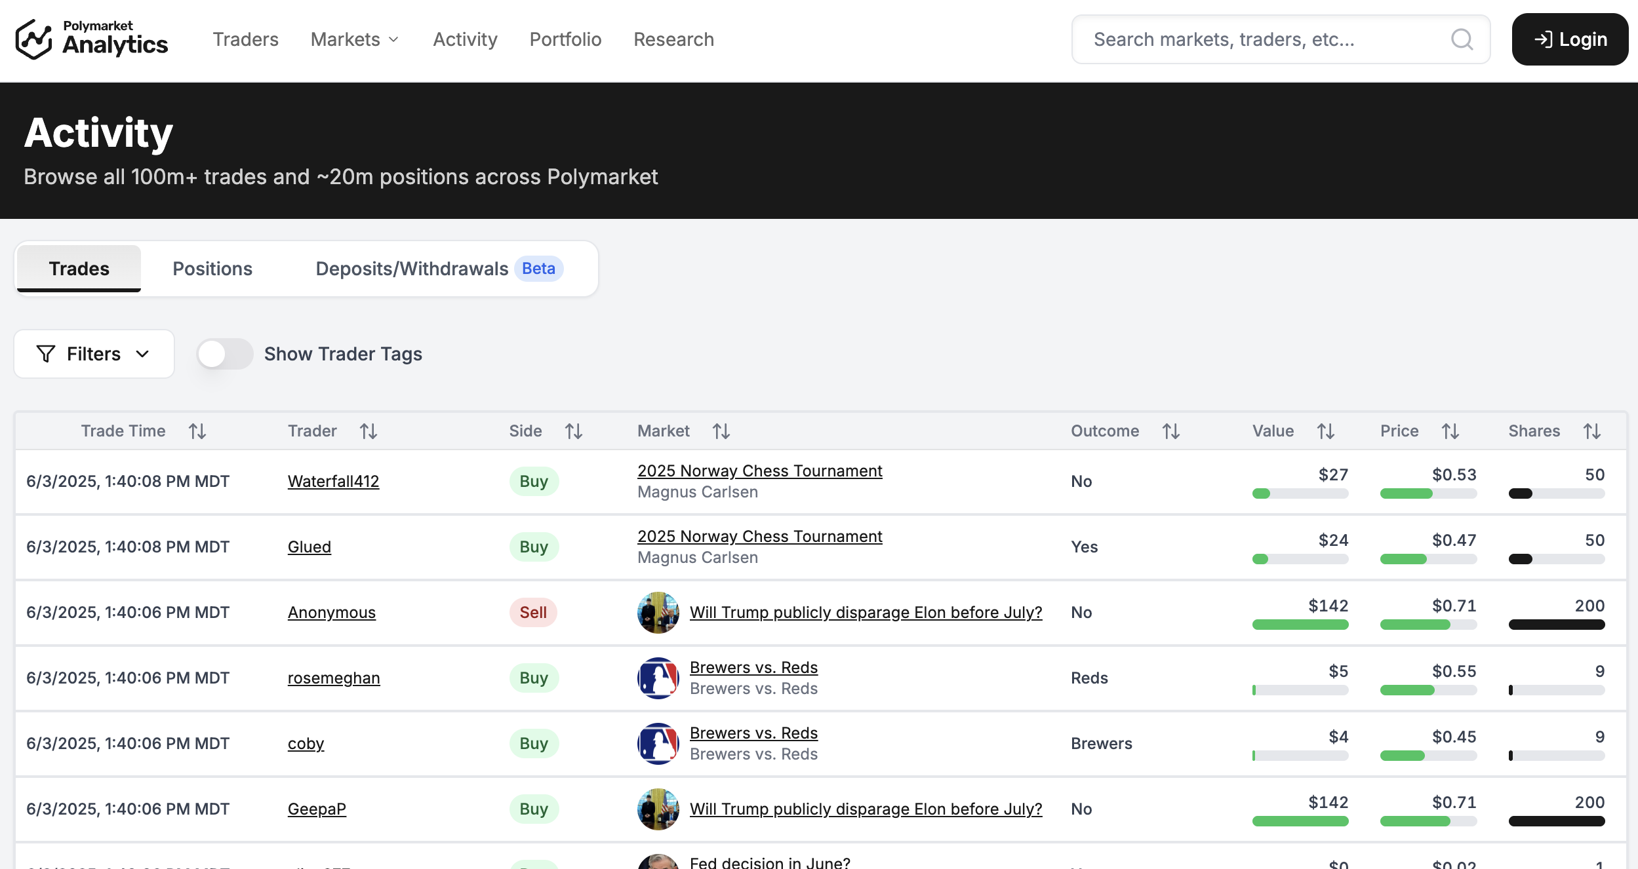
Task: Click the Polymarket Analytics logo icon
Action: [x=33, y=39]
